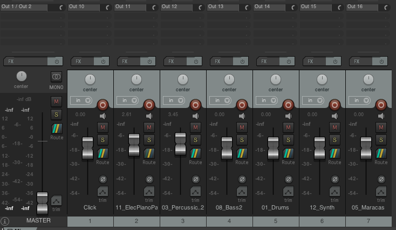Open trim envelope icon on 05_Maracas
This screenshot has width=396, height=230.
point(381,192)
